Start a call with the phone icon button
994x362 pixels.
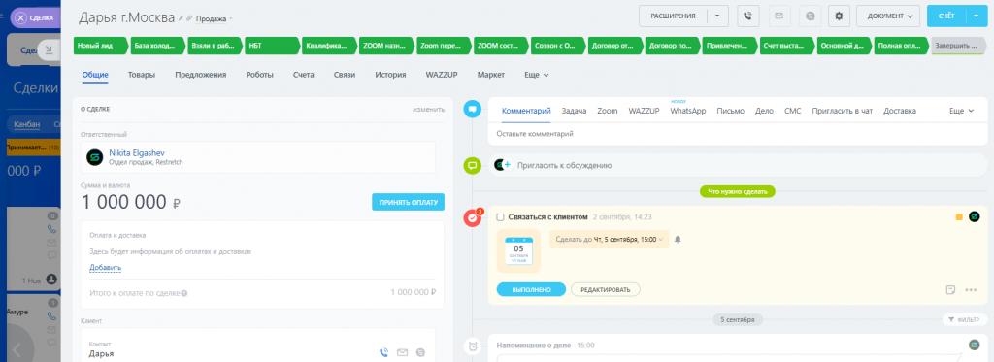point(748,16)
